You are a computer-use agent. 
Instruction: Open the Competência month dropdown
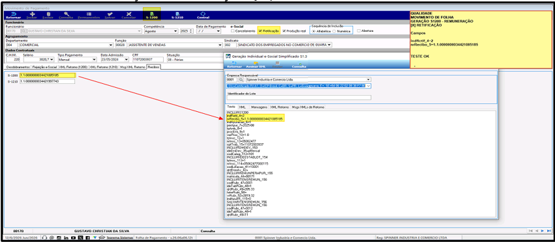coord(175,31)
